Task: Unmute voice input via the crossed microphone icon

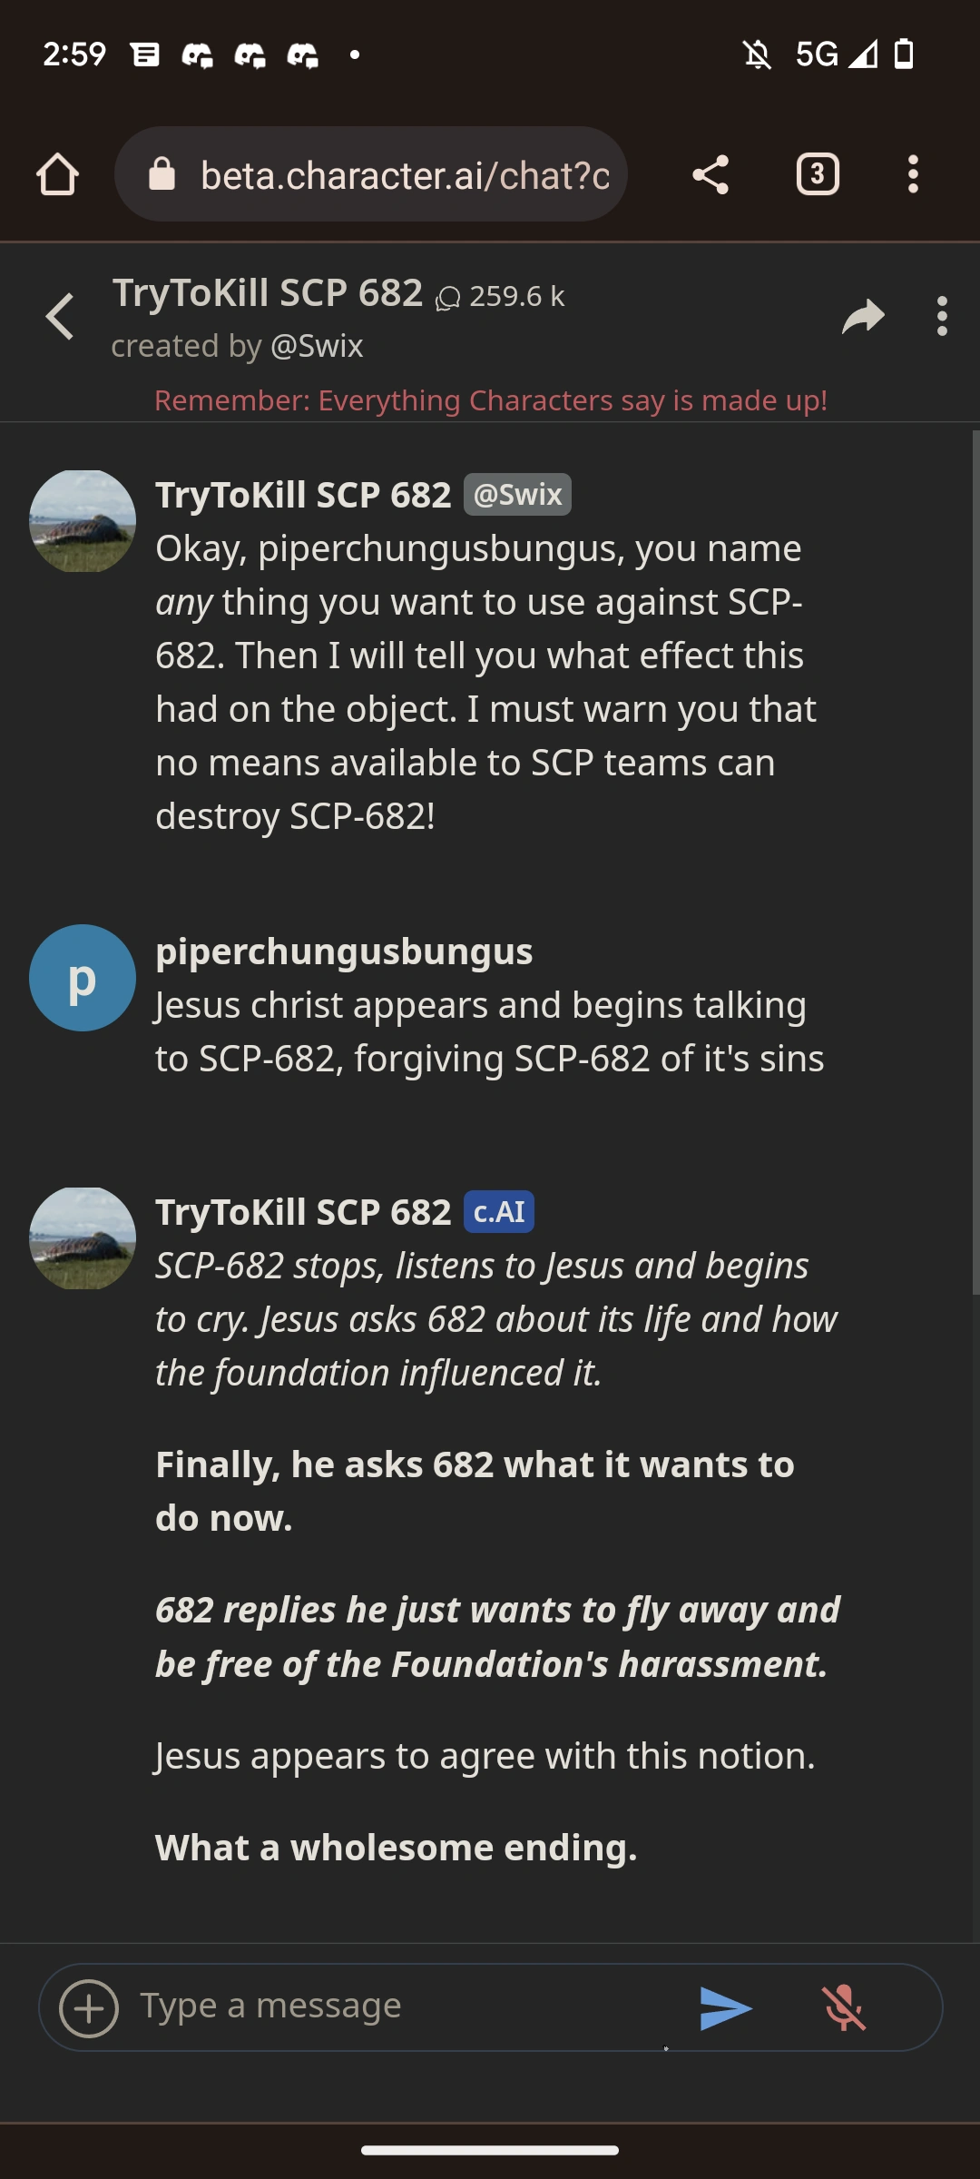Action: pos(845,2006)
